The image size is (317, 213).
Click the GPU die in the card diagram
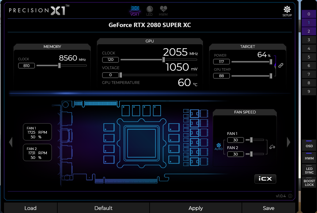click(x=141, y=143)
